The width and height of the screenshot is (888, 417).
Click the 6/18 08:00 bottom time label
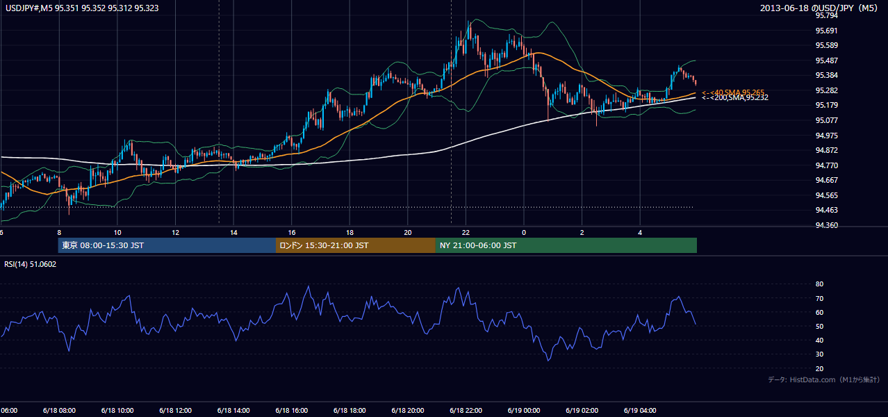pyautogui.click(x=58, y=411)
